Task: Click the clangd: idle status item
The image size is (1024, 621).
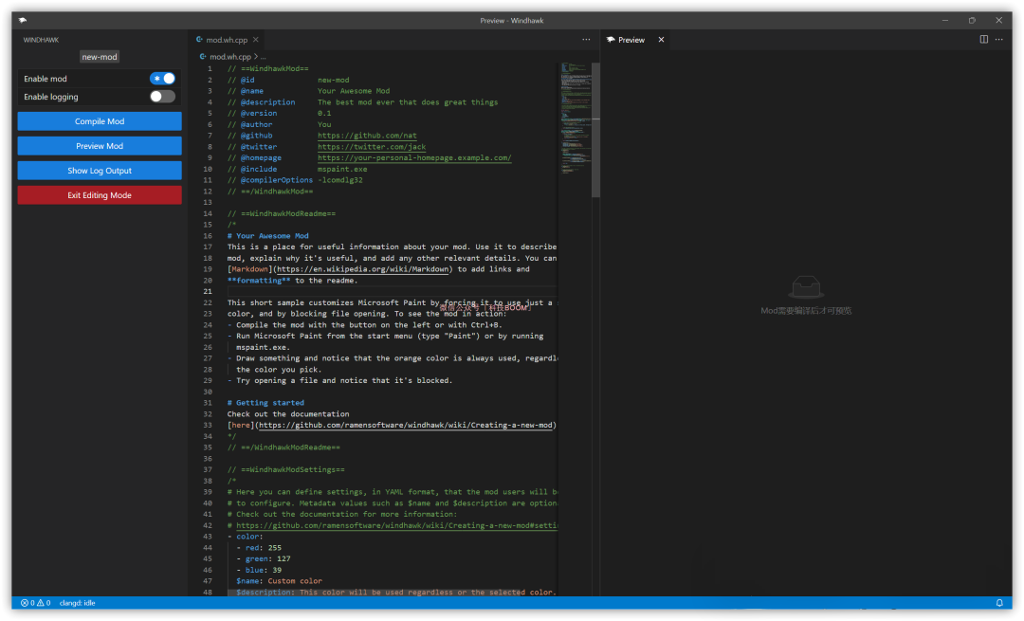Action: tap(77, 603)
